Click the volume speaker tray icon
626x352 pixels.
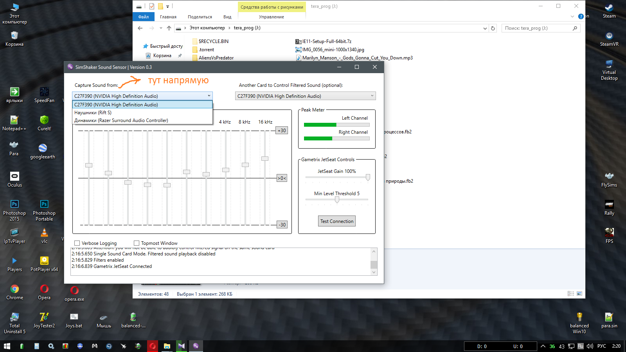[590, 346]
